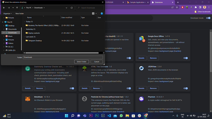This screenshot has height=119, width=212.
Task: Disable the JSONView extension toggle
Action: pyautogui.click(x=185, y=88)
